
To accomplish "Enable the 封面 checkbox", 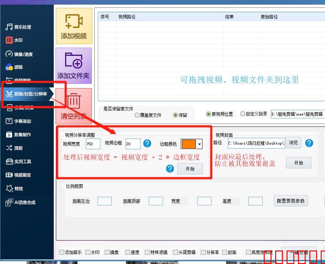I will tap(225, 252).
